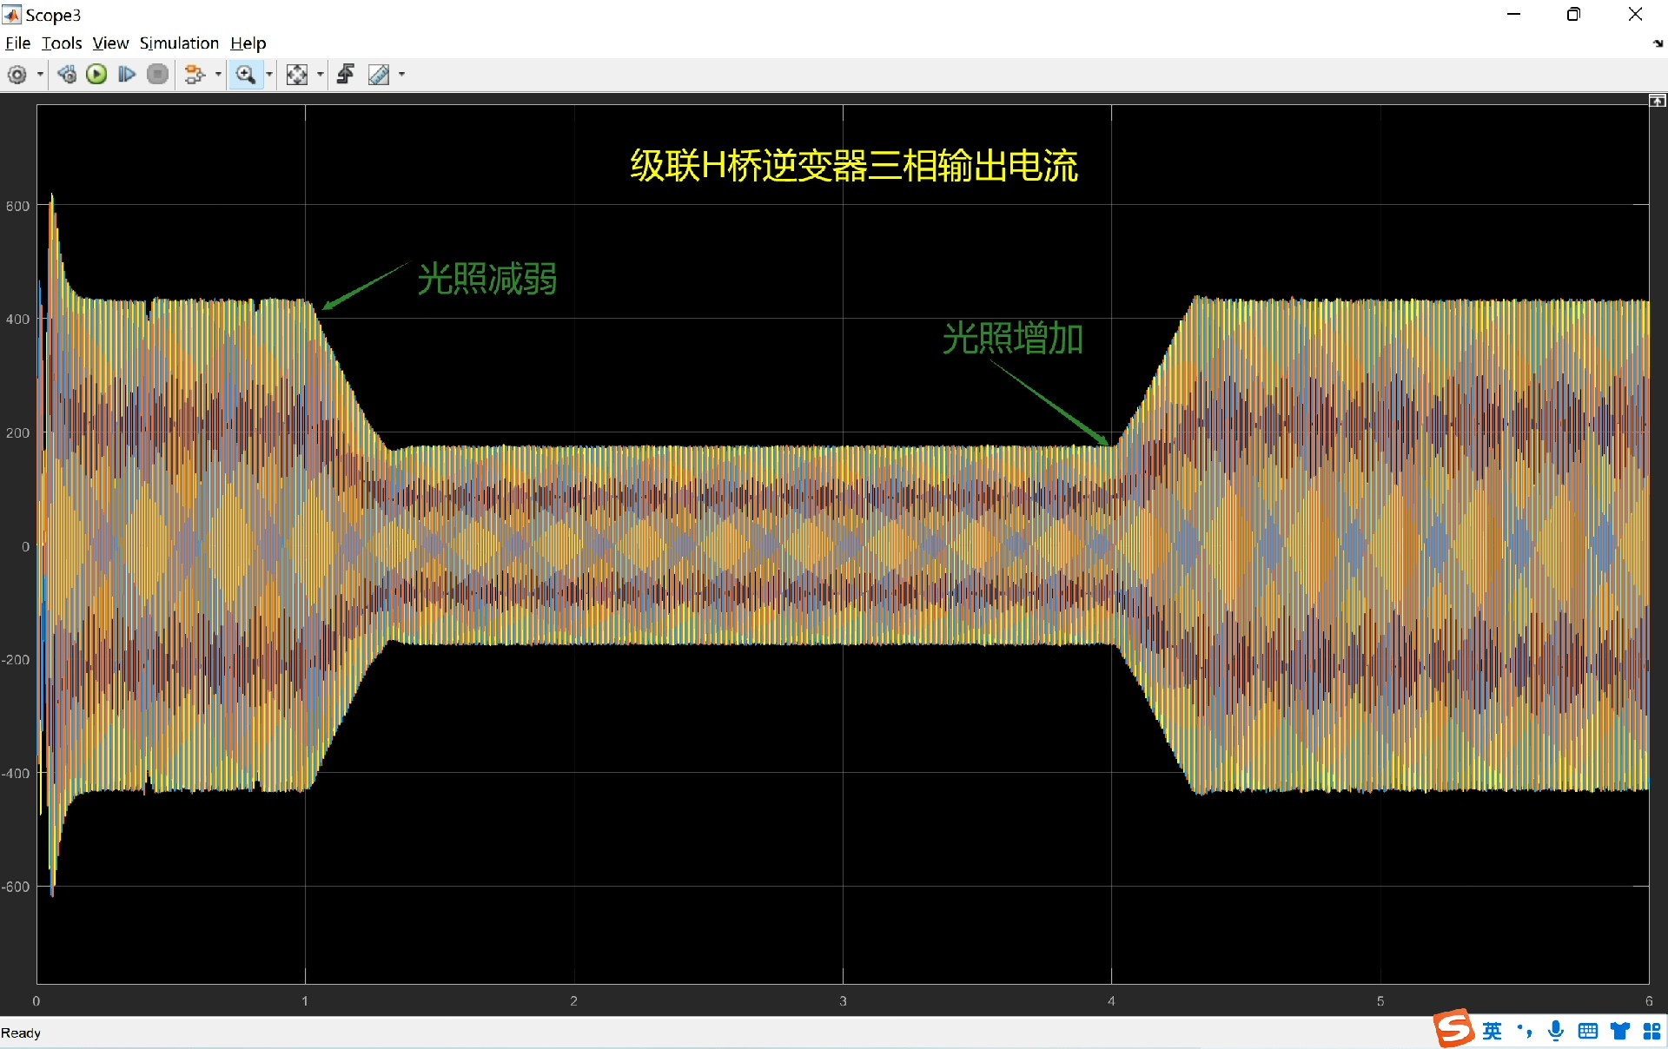Run the simulation with the green play button
The width and height of the screenshot is (1668, 1049).
coord(96,75)
